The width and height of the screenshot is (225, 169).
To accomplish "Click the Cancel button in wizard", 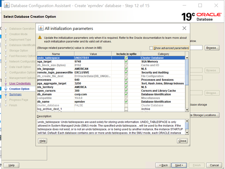I will click(x=214, y=165).
